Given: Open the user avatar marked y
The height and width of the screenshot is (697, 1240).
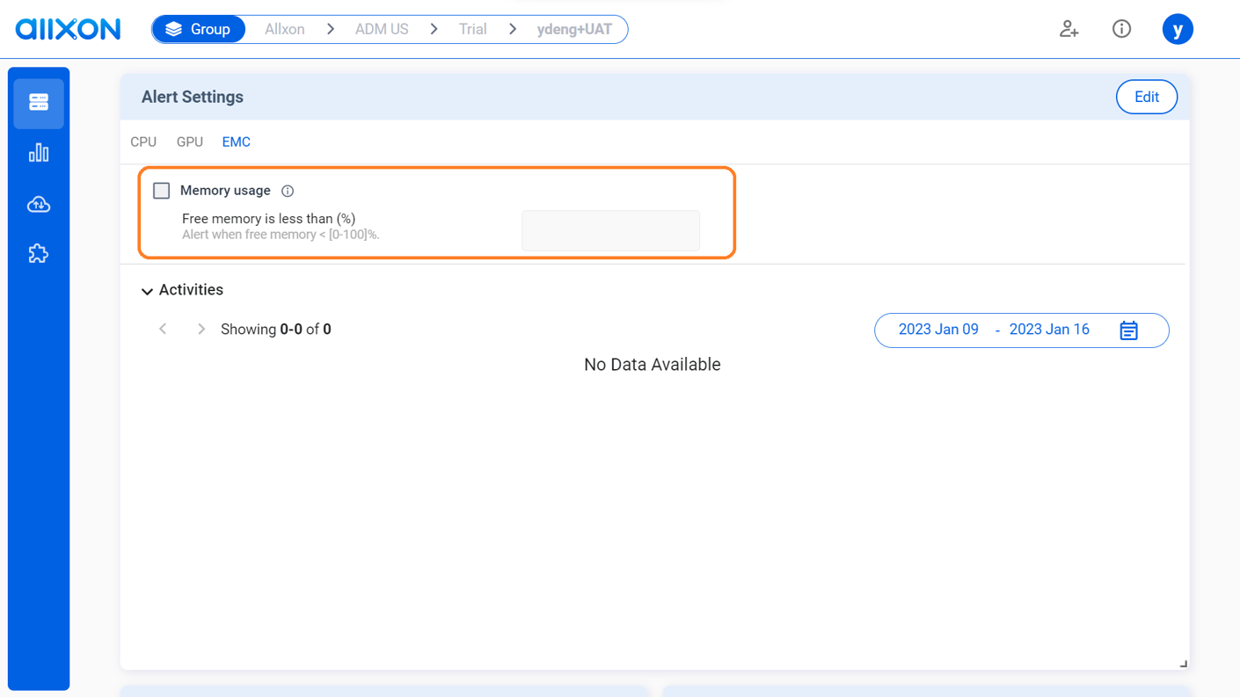Looking at the screenshot, I should tap(1178, 29).
